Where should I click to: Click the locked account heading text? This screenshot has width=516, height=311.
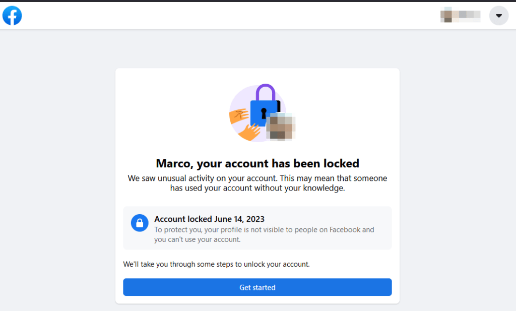click(257, 163)
